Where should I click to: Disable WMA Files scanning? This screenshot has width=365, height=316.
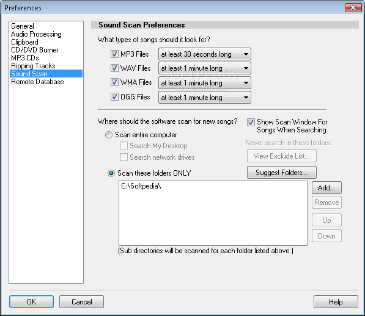point(114,82)
